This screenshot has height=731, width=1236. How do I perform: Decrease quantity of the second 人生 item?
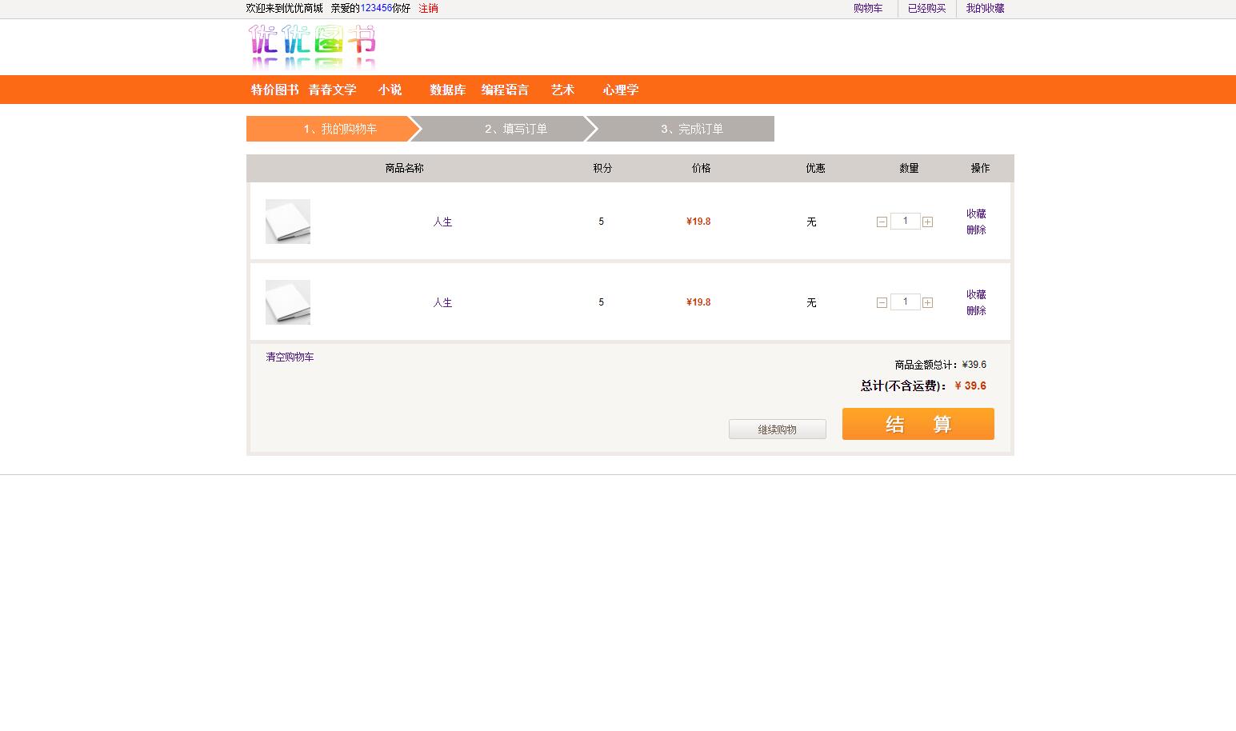[882, 303]
